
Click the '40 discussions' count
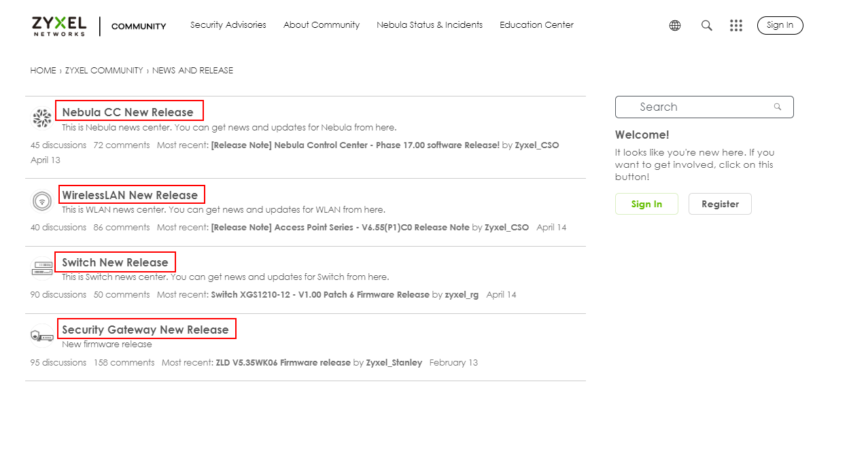58,228
